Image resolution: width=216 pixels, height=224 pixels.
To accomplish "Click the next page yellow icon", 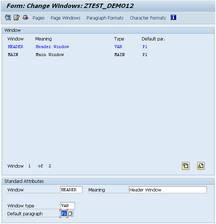I will click(x=201, y=166).
